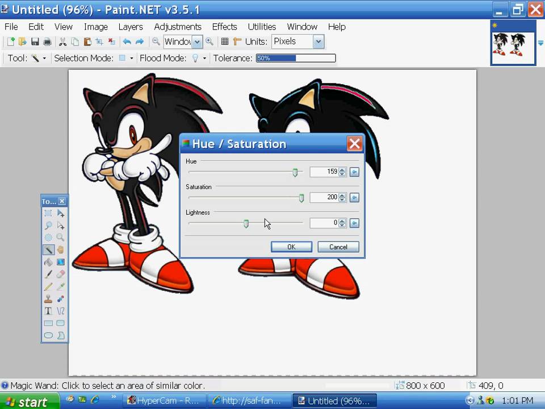Open the Effects menu

[x=225, y=27]
